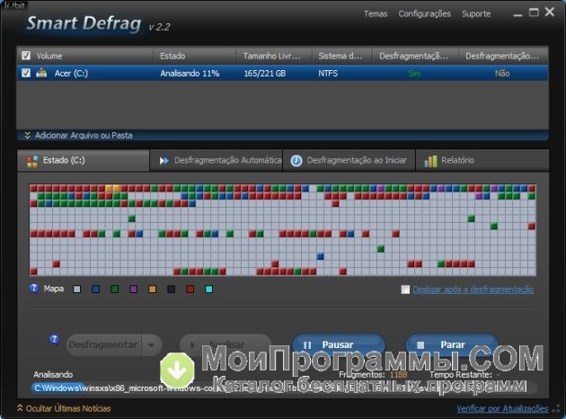Click the disabled Analisar button
566x419 pixels.
point(226,345)
